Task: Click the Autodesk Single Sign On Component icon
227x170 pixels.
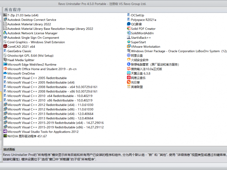Action: point(5,37)
